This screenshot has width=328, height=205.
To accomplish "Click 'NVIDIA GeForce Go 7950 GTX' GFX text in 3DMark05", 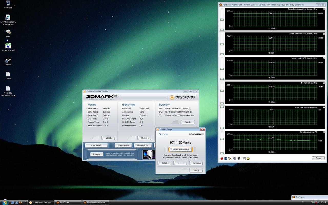I will (177, 108).
